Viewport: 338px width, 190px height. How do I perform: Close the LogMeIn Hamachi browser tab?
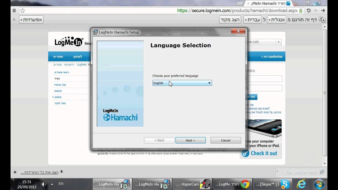coord(248,3)
